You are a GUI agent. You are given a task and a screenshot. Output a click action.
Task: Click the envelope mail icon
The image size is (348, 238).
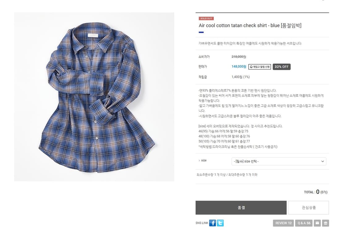(x=317, y=223)
